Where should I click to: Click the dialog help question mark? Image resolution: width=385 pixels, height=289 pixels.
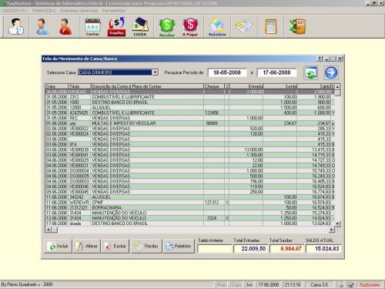320,59
